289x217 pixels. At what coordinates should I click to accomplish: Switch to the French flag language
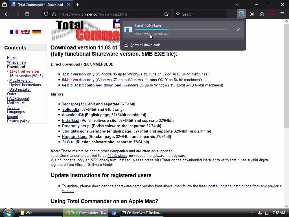(x=14, y=32)
